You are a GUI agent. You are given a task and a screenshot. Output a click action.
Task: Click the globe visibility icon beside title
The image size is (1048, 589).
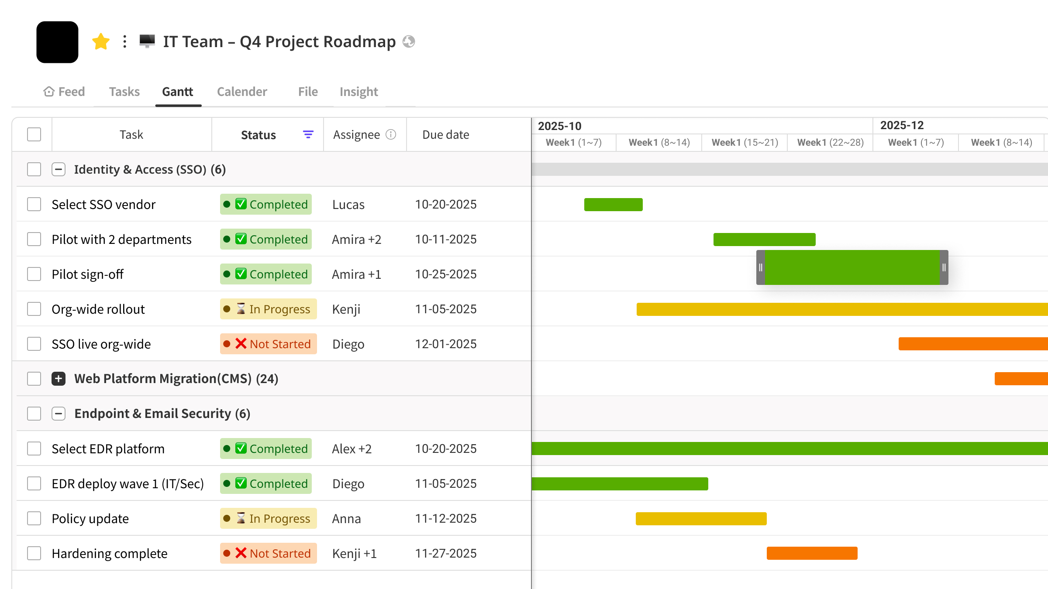pyautogui.click(x=409, y=41)
